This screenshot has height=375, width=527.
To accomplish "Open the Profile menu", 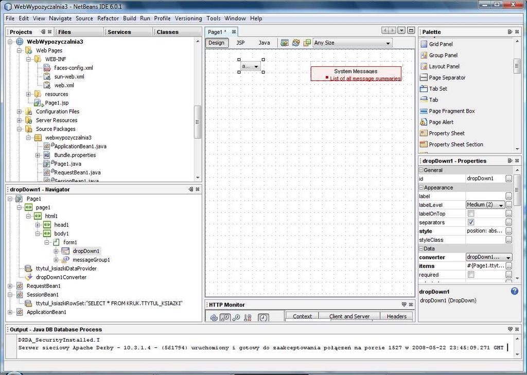I will 162,19.
